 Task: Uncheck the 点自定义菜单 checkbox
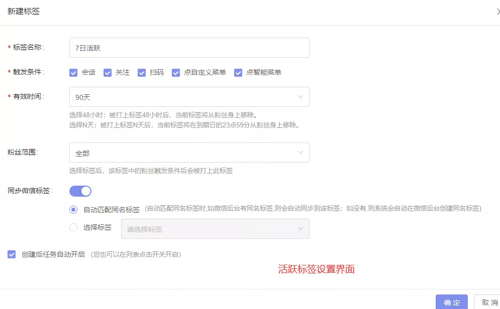pyautogui.click(x=176, y=73)
